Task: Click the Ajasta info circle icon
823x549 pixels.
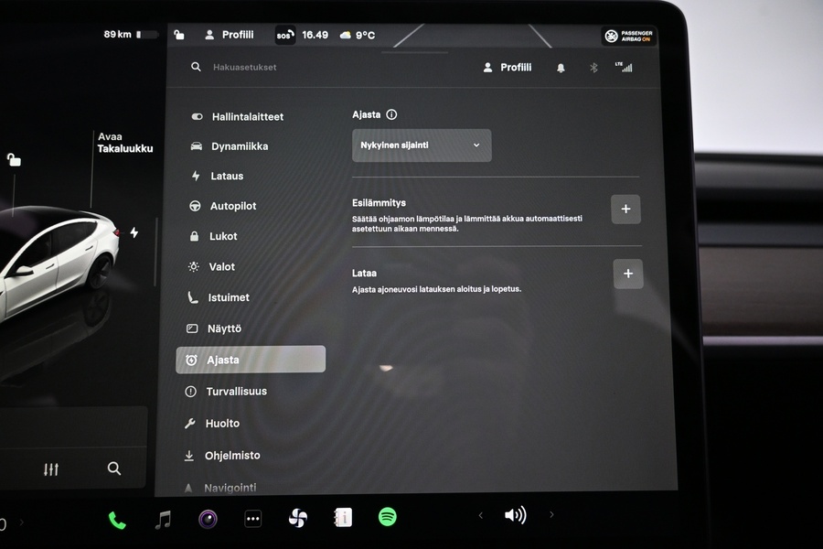Action: (391, 115)
